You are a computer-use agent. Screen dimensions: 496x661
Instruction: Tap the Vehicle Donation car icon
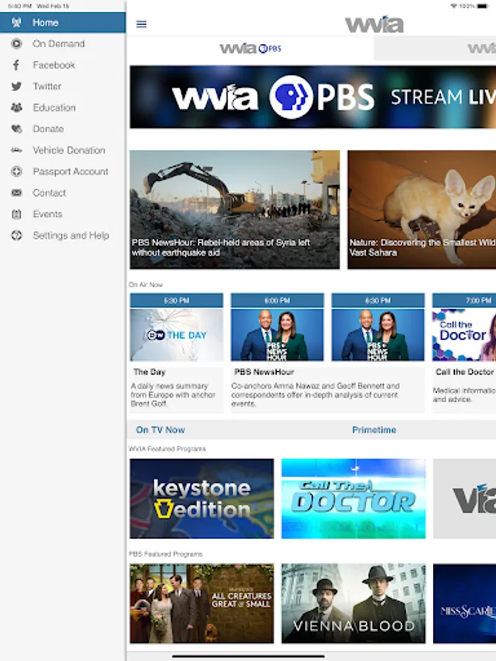(16, 150)
